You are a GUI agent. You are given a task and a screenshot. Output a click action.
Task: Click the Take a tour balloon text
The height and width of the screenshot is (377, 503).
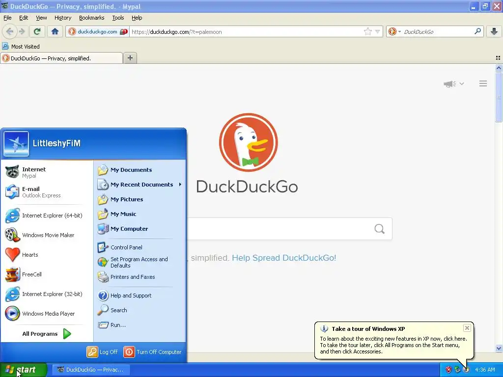393,345
